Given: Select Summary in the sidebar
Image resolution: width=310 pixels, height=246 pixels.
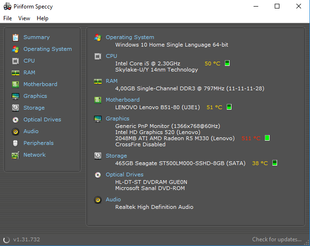Looking at the screenshot, I should (x=37, y=37).
